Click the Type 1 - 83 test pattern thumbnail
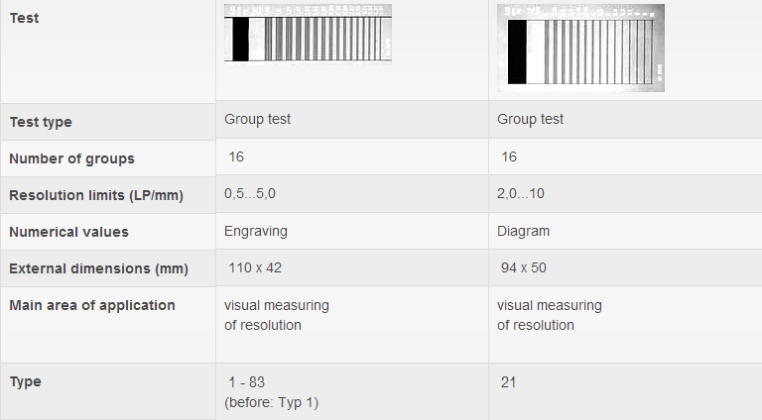The height and width of the screenshot is (420, 762). pyautogui.click(x=310, y=35)
